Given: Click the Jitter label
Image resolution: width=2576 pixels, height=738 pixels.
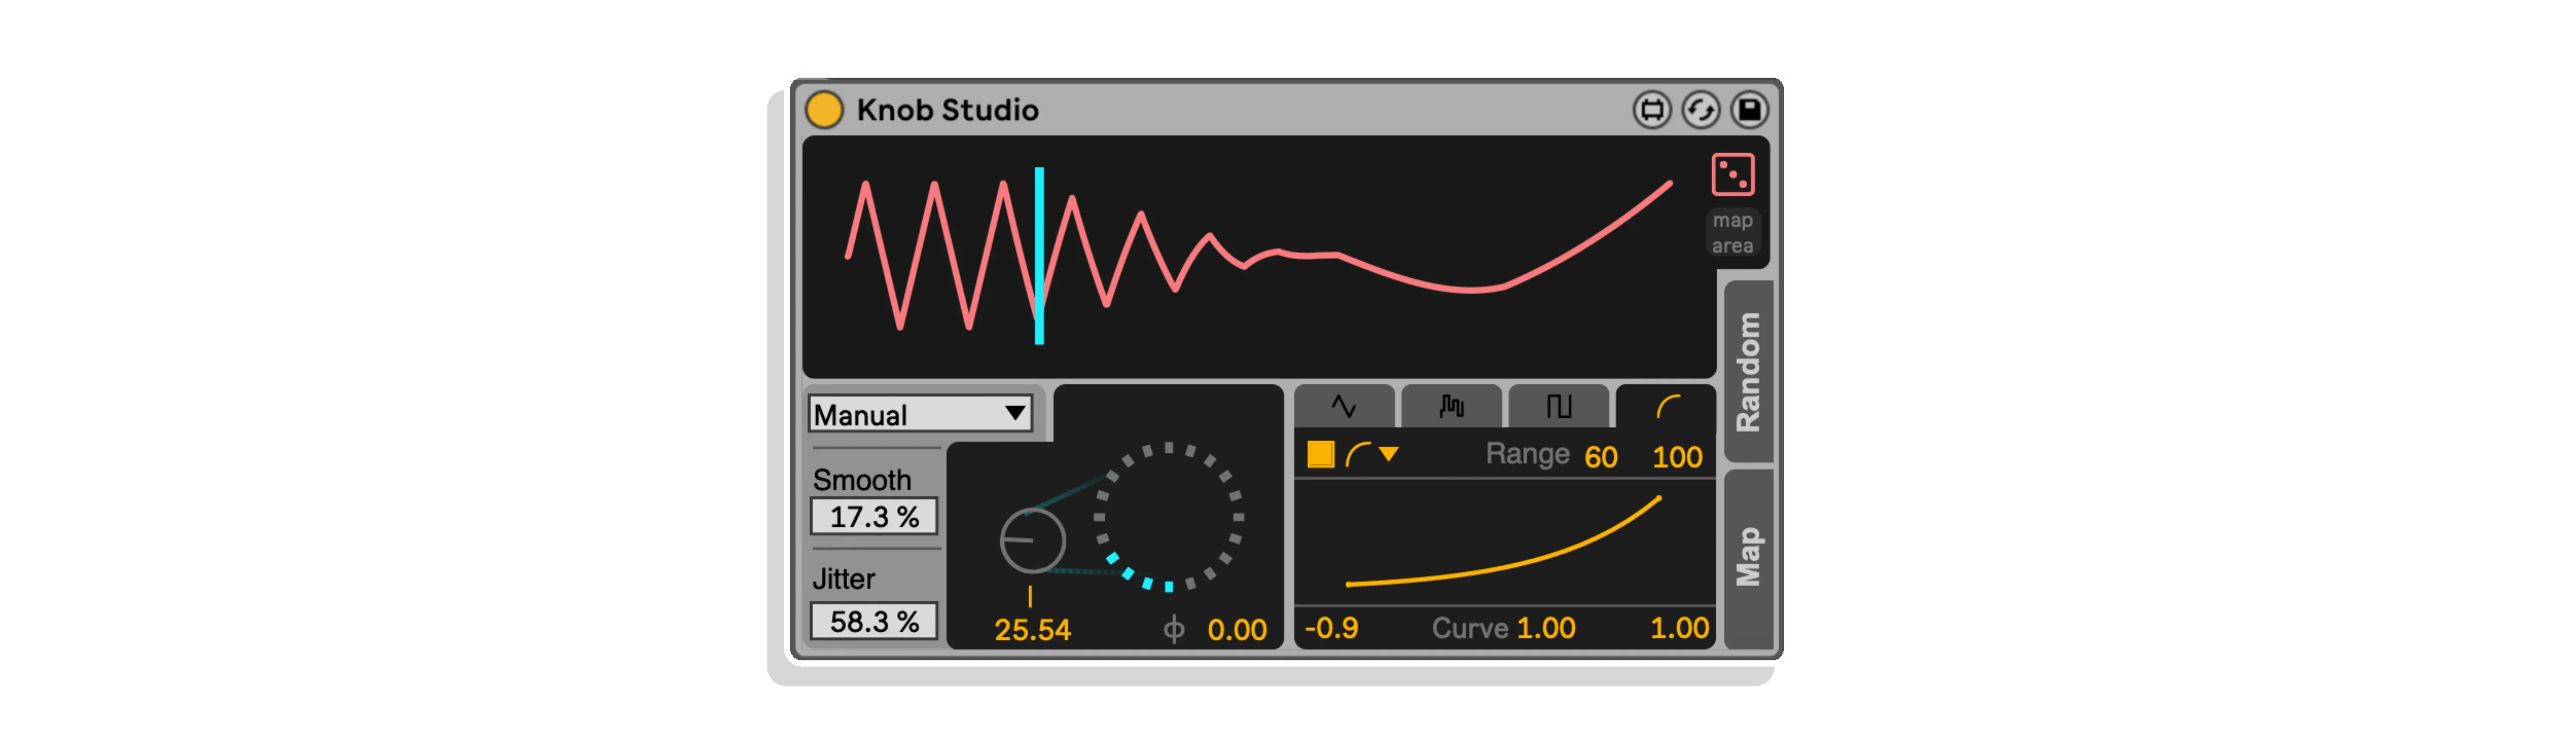Looking at the screenshot, I should click(843, 579).
